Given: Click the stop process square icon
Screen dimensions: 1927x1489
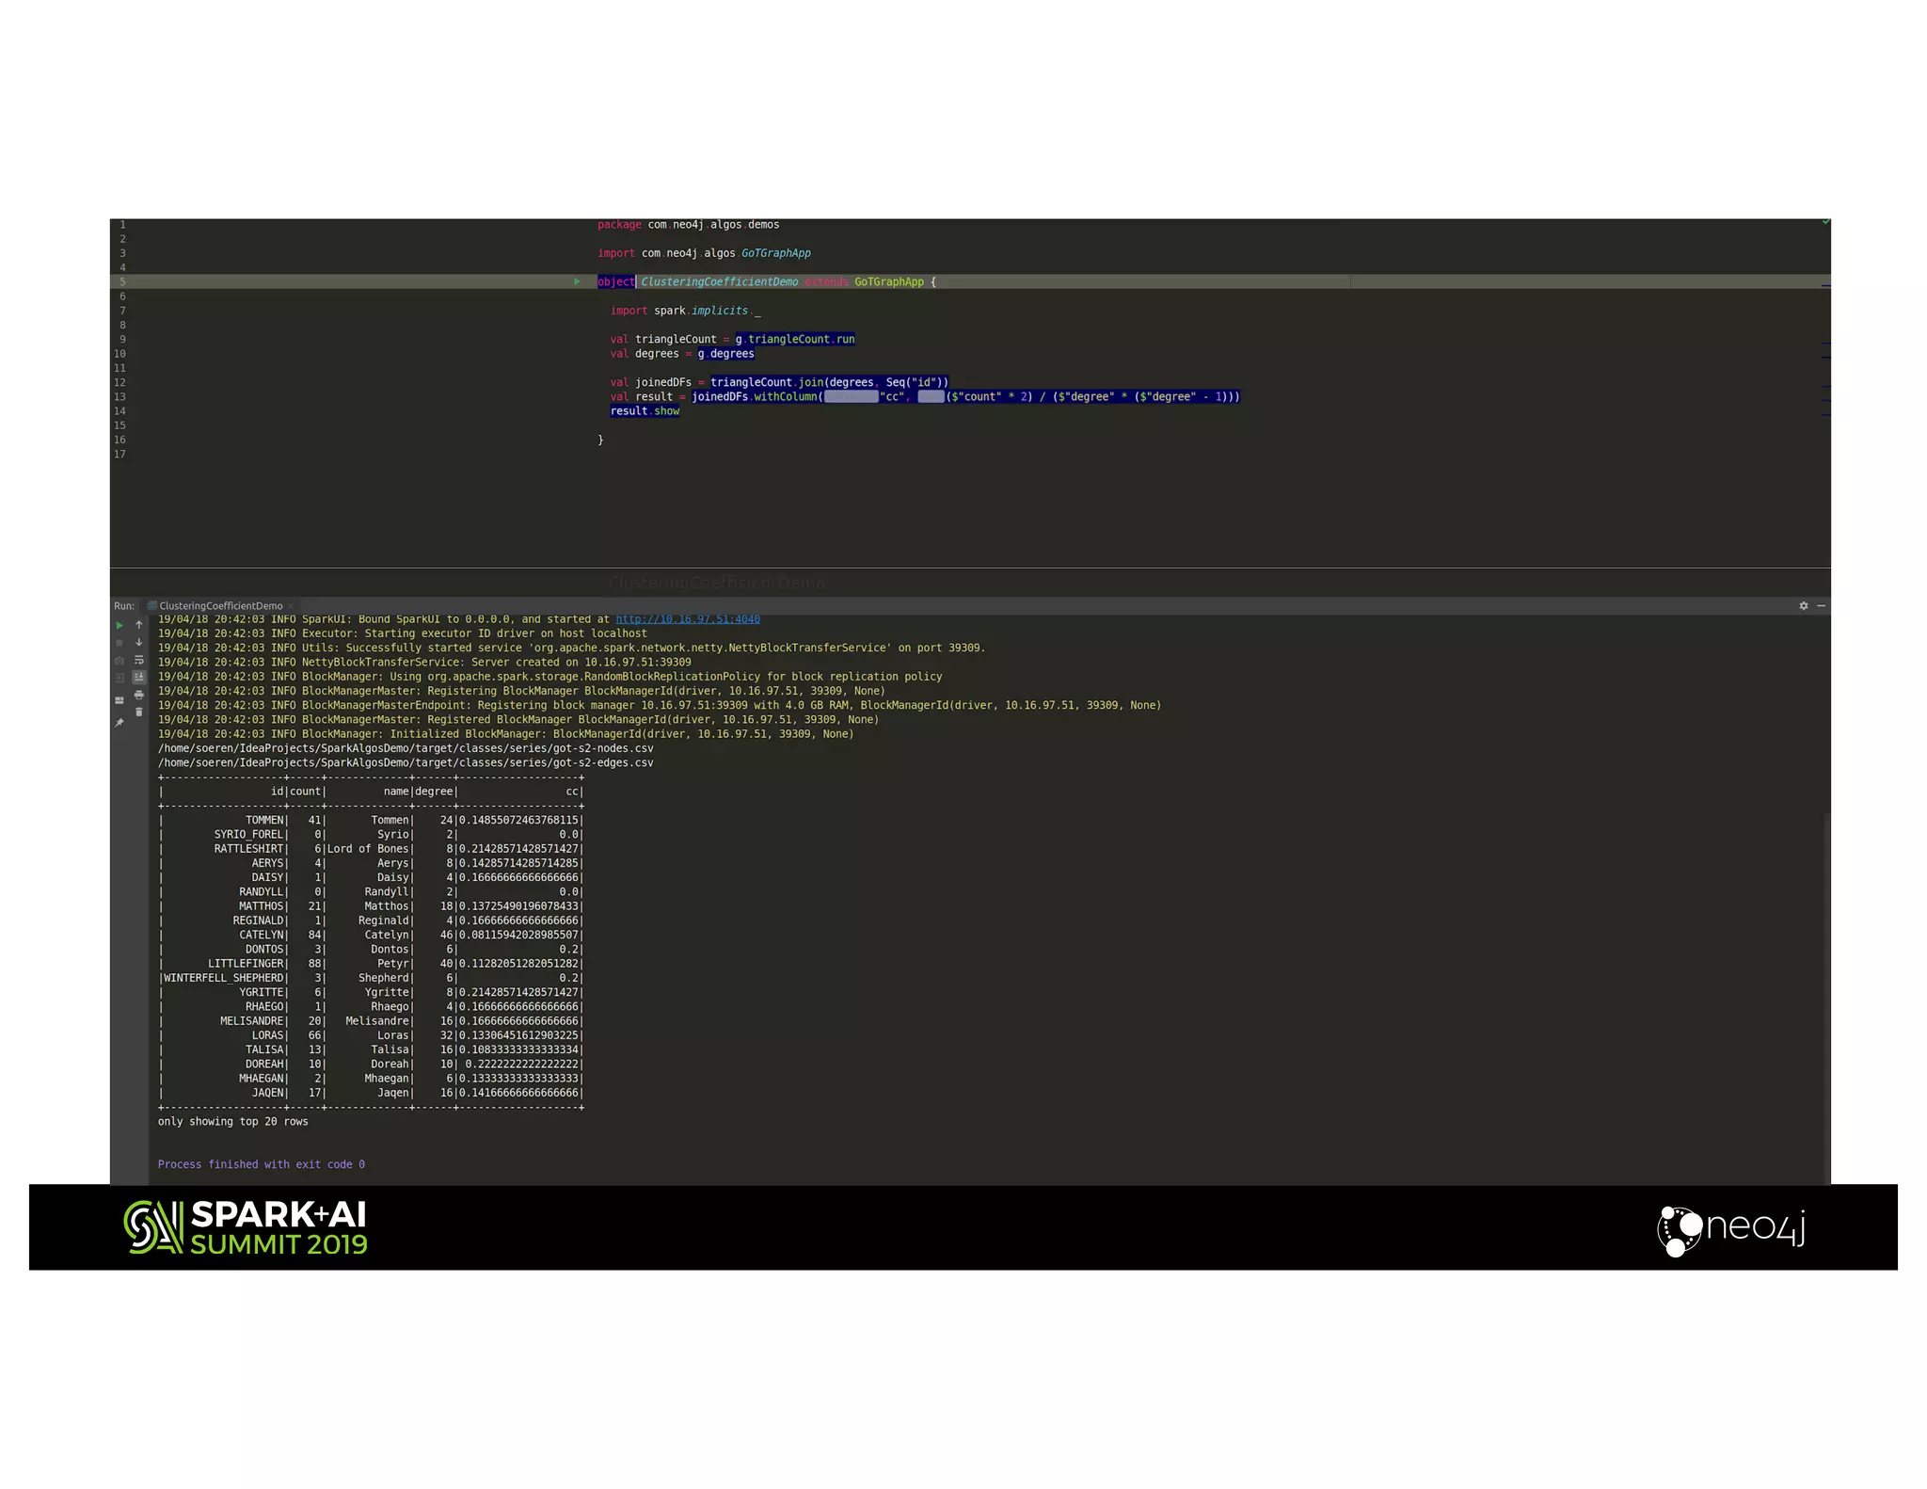Looking at the screenshot, I should coord(119,643).
